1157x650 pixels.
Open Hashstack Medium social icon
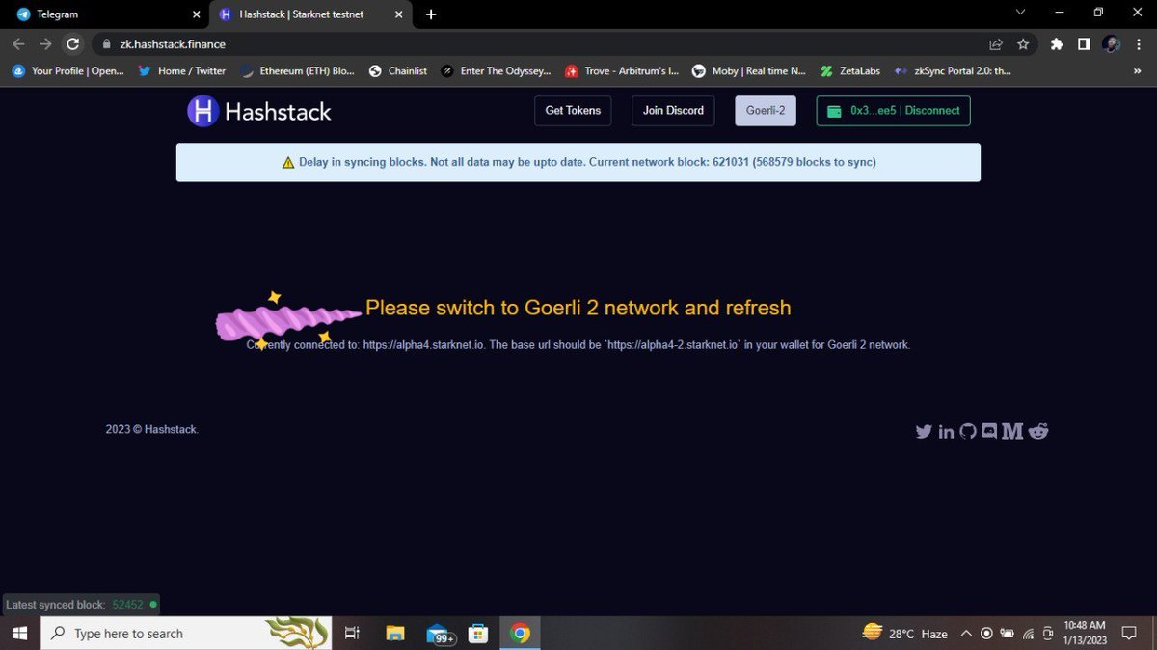pyautogui.click(x=1012, y=431)
